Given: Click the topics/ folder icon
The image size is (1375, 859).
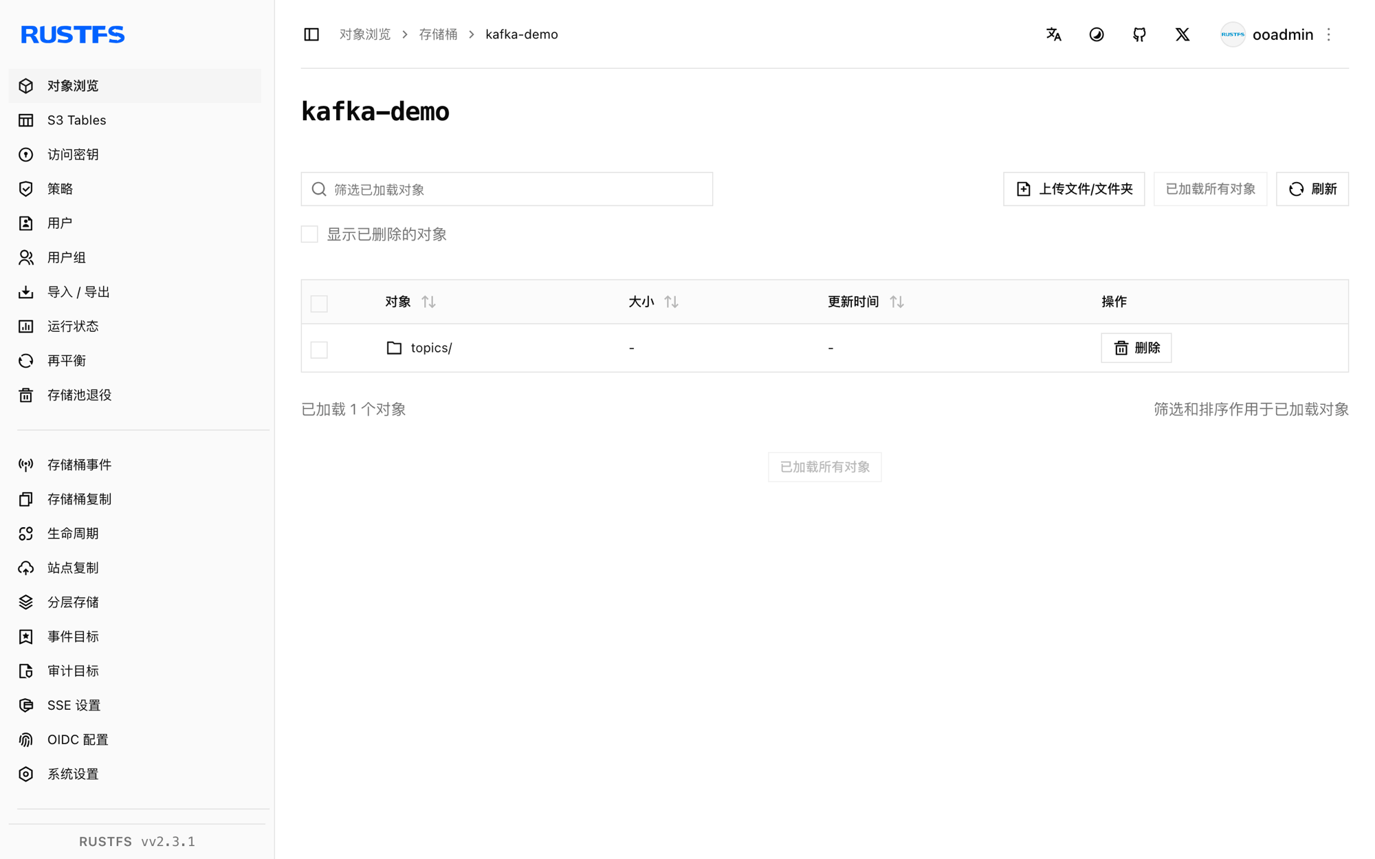Looking at the screenshot, I should pos(394,348).
